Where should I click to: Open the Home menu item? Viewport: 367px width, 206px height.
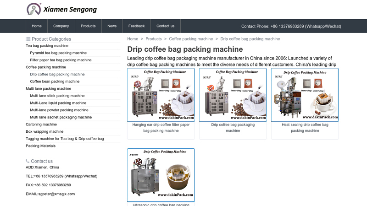pyautogui.click(x=37, y=26)
